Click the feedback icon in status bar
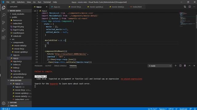Screen dimensions: 197x110 coord(191,109)
